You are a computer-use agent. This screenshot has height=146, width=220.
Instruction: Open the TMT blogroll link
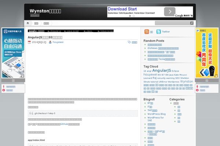point(153,110)
